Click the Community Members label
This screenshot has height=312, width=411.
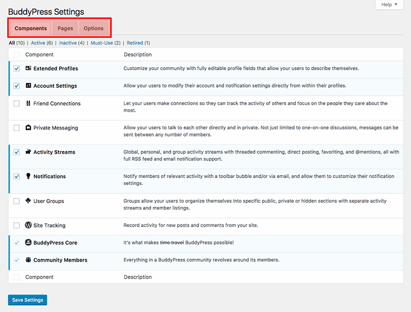[x=60, y=260]
